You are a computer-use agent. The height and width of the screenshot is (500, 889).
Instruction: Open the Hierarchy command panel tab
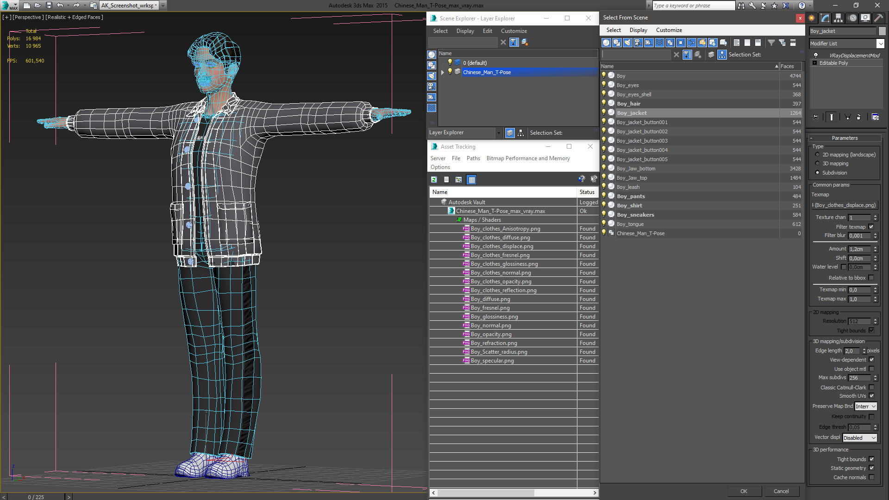(x=839, y=18)
